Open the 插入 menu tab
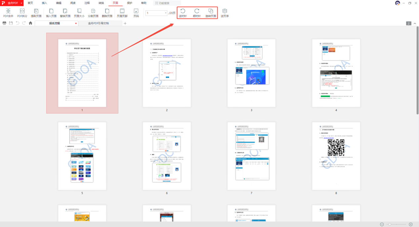Image resolution: width=419 pixels, height=227 pixels. click(44, 3)
